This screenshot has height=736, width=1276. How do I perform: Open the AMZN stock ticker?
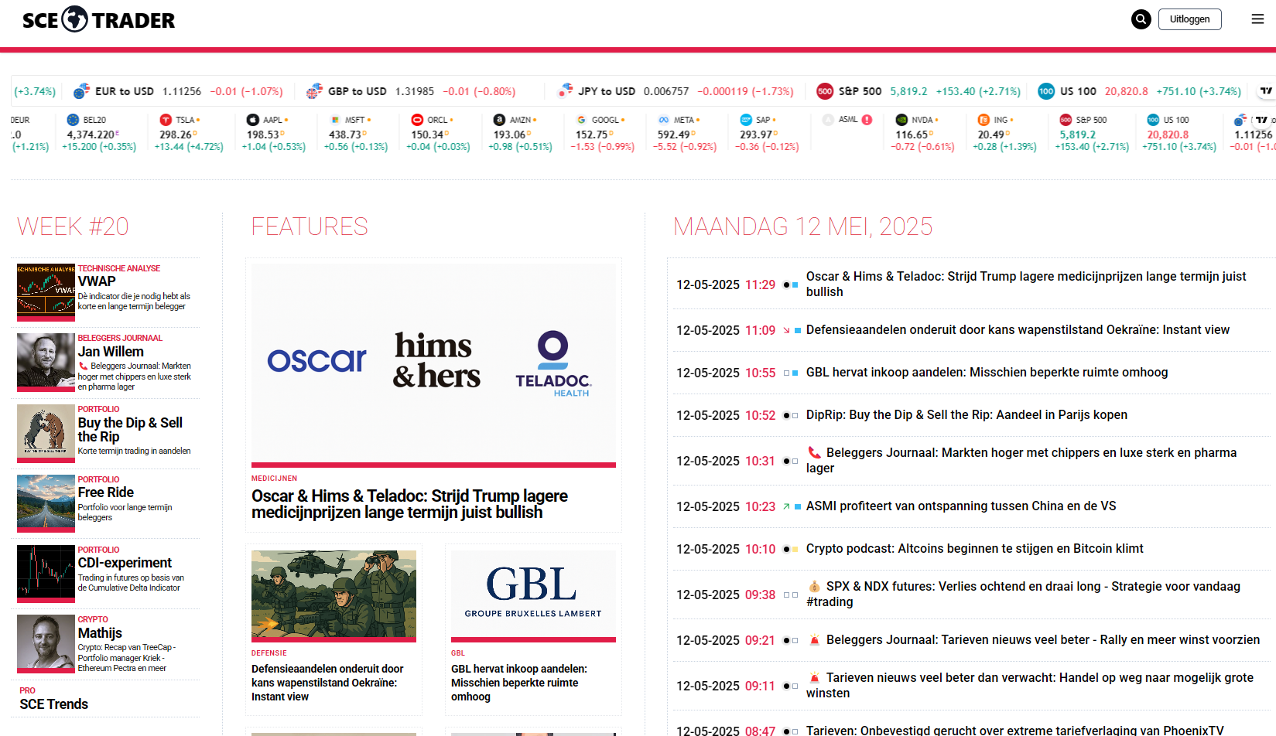point(520,132)
